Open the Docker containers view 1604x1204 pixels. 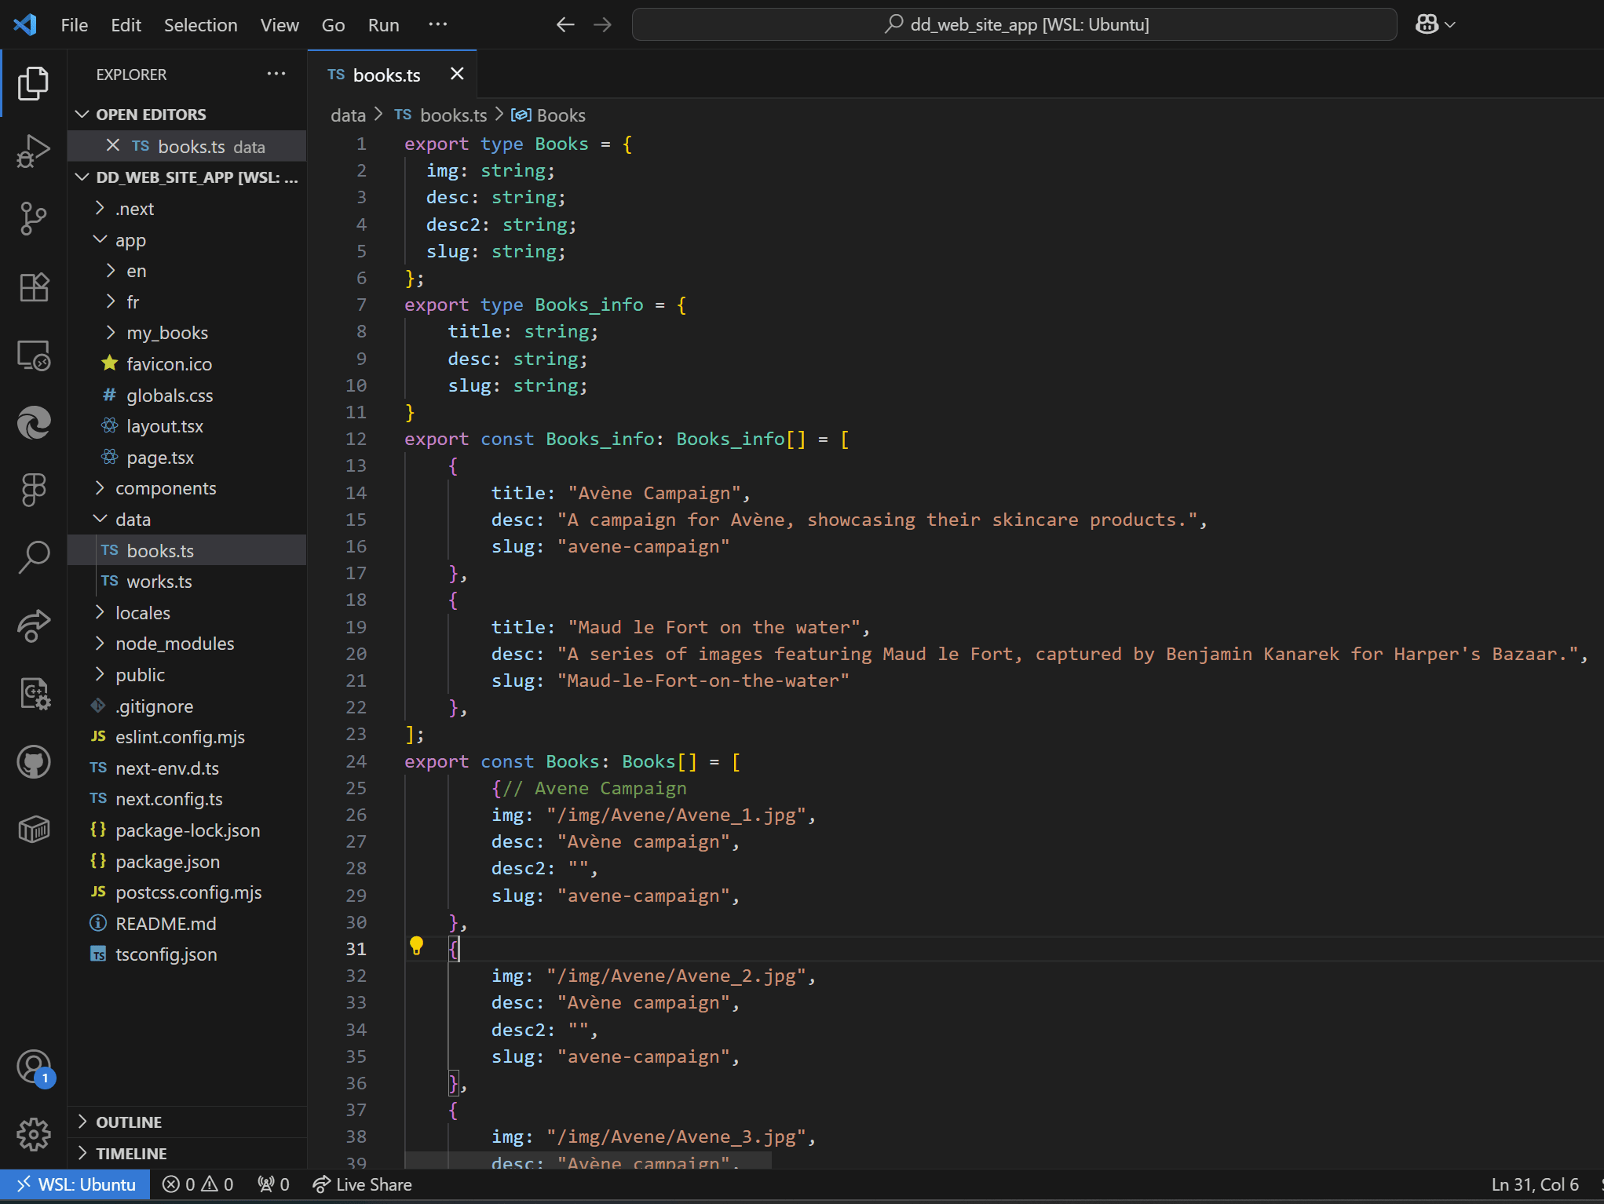tap(33, 829)
